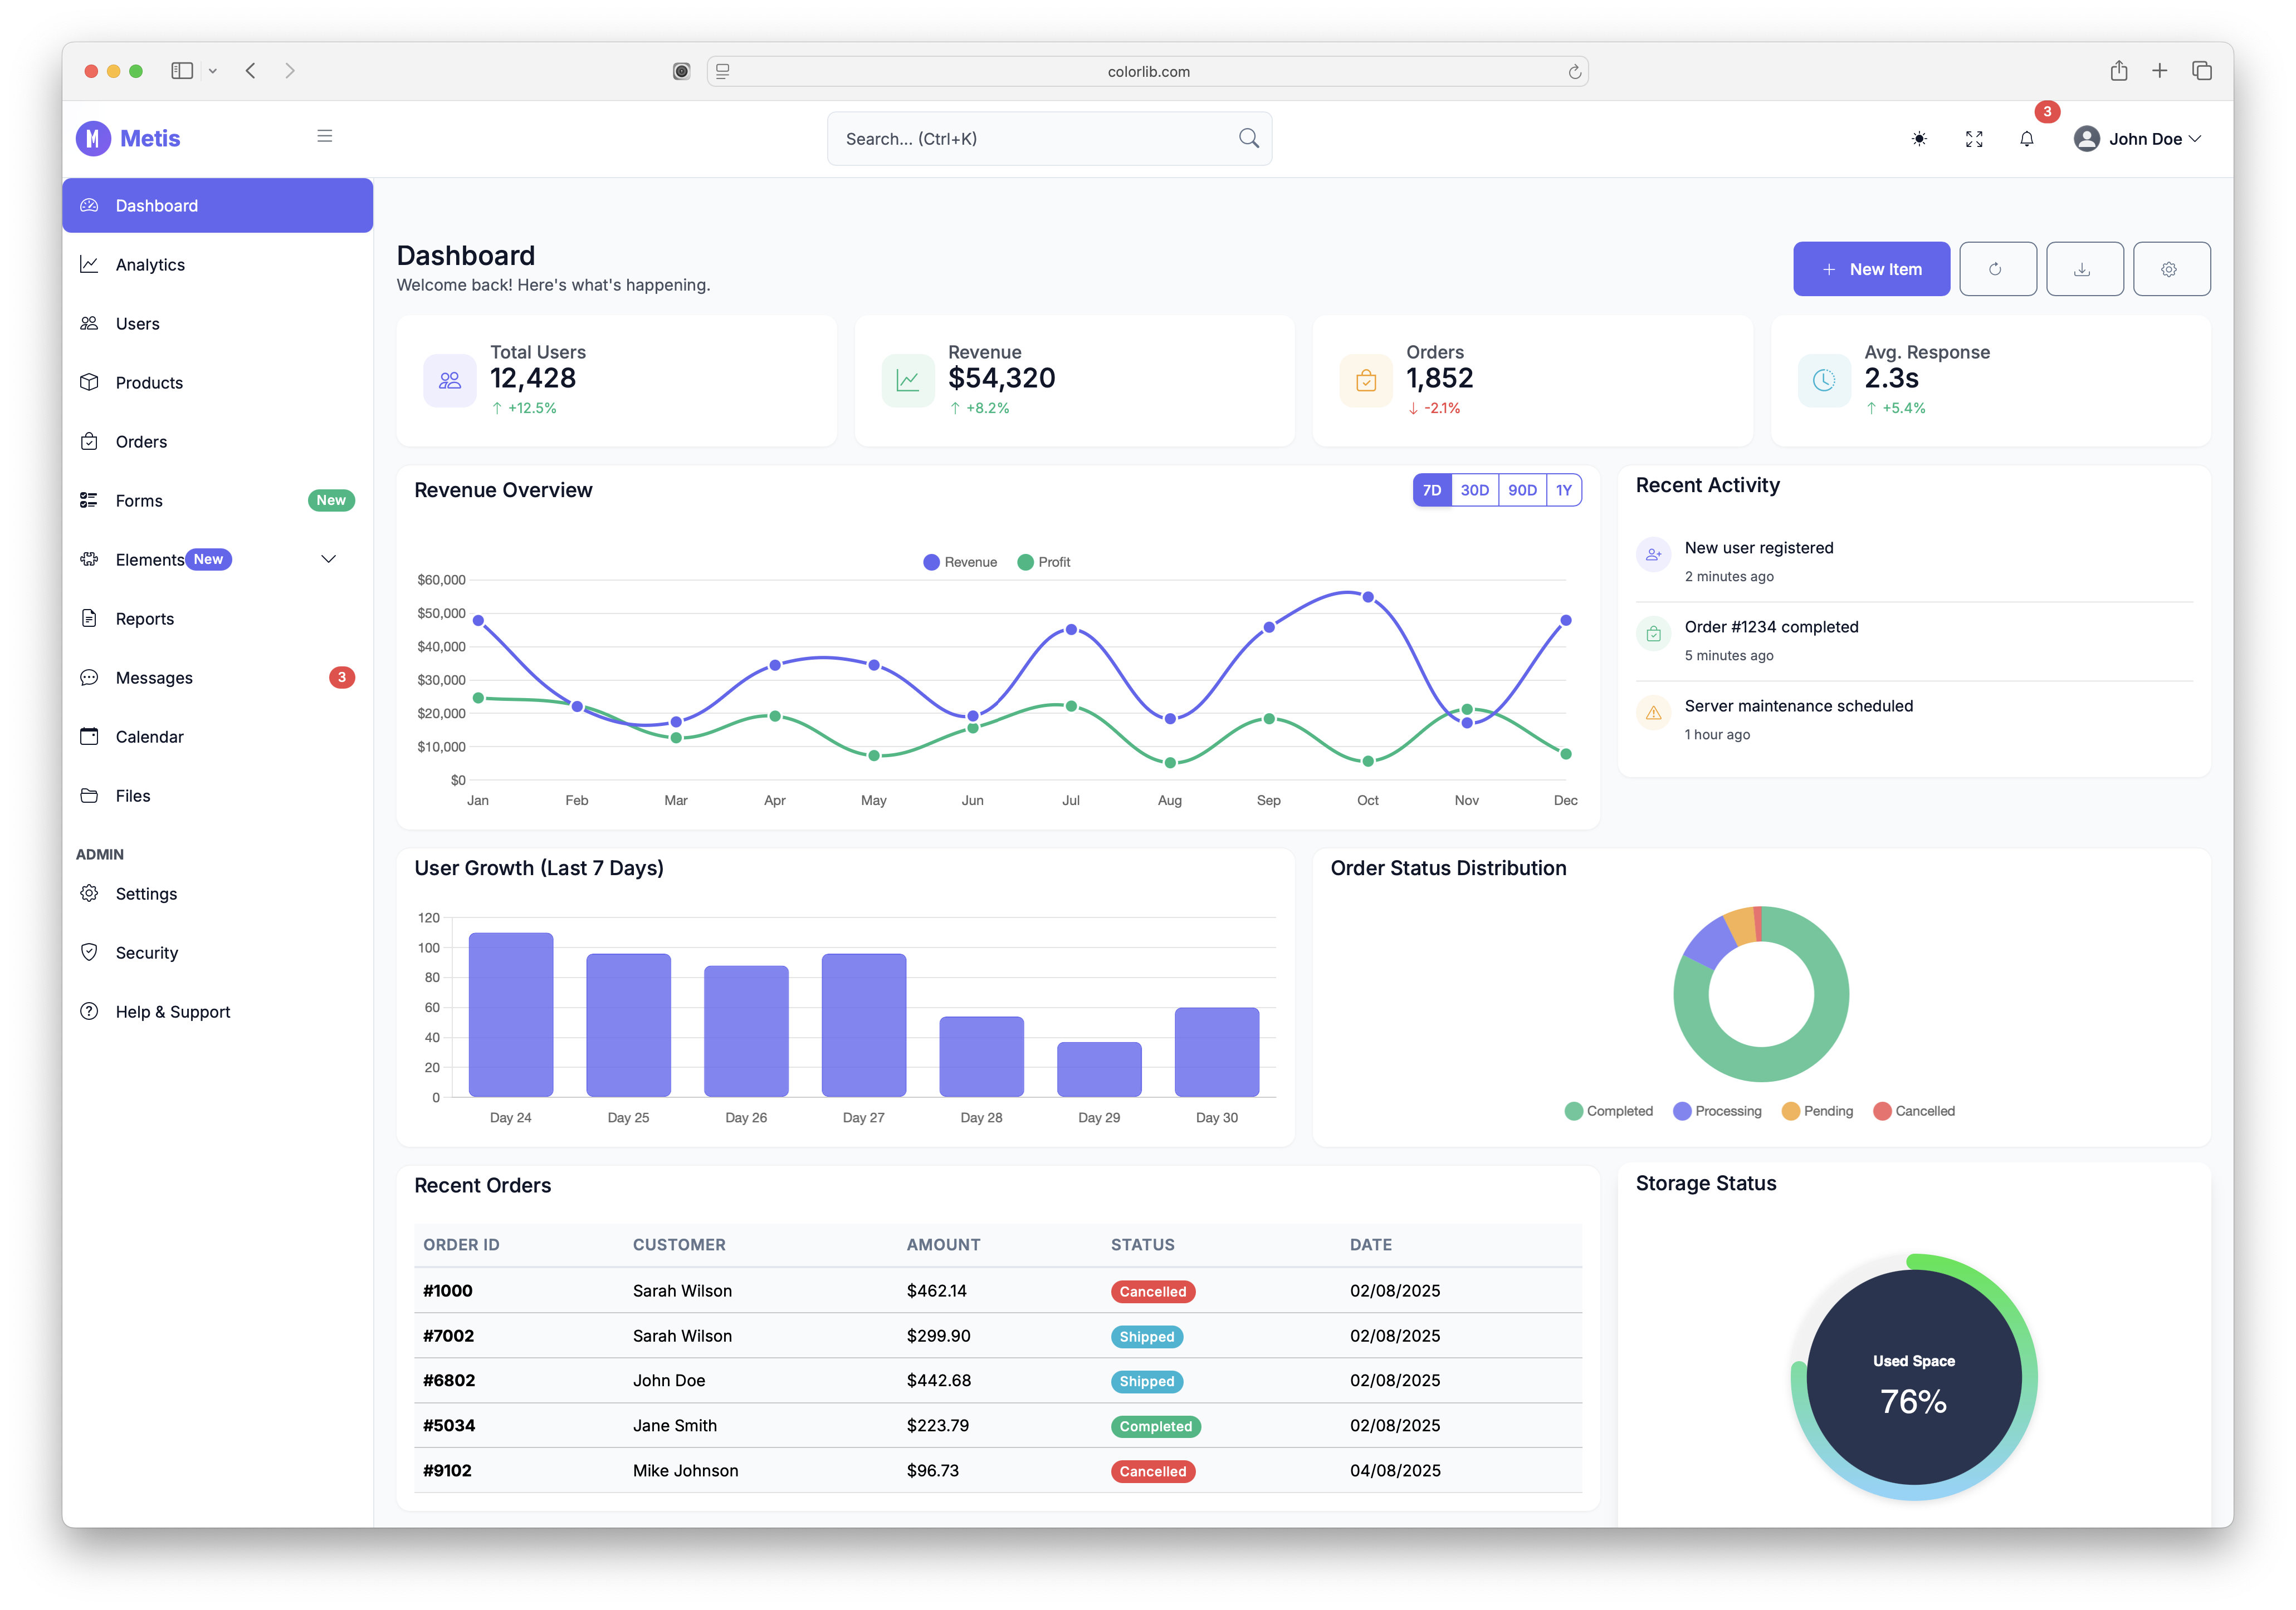Open the dashboard settings gear button
2296x1610 pixels.
point(2170,269)
